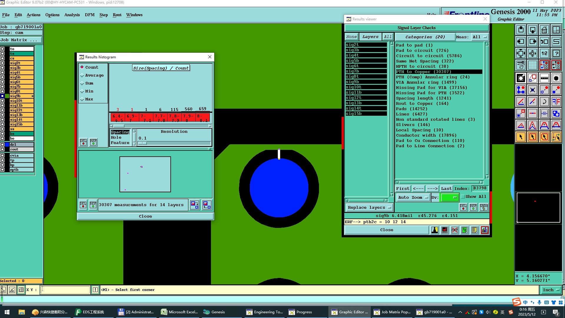
Task: Click the Job Matrix button
Action: pos(21,40)
